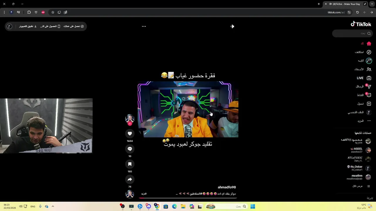Open the Chrome three-dot menu
This screenshot has width=376, height=211.
(x=4, y=12)
